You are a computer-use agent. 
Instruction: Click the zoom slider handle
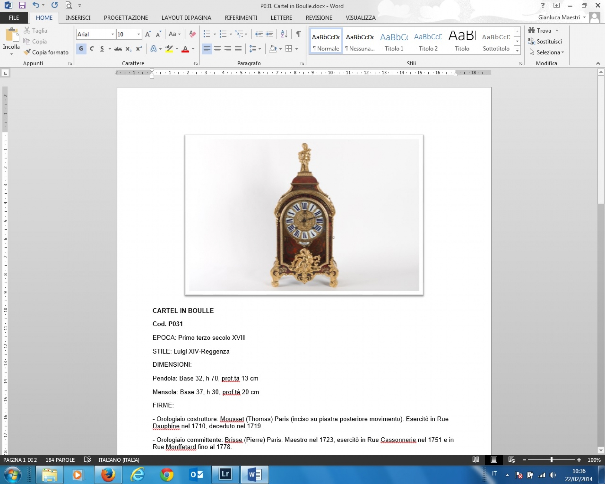[x=551, y=460]
